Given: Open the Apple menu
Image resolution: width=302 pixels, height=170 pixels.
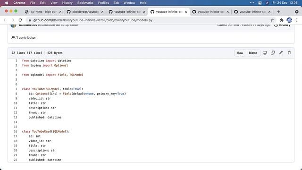Looking at the screenshot, I should click(7, 3).
